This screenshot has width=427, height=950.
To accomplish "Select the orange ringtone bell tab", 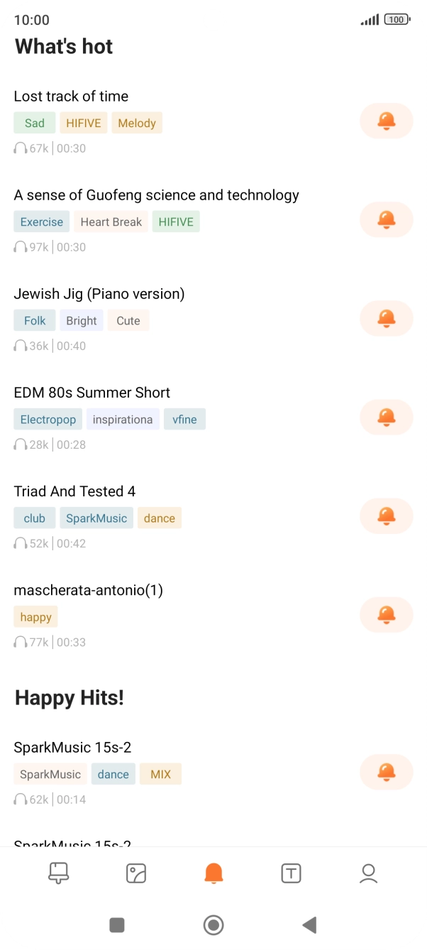I will click(x=213, y=873).
